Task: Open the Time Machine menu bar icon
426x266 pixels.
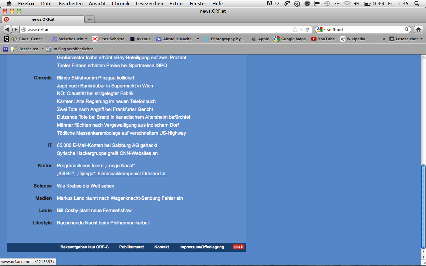Action: pos(327,4)
